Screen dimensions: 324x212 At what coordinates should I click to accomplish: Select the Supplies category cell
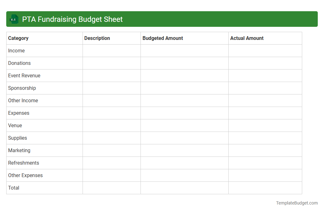17,138
